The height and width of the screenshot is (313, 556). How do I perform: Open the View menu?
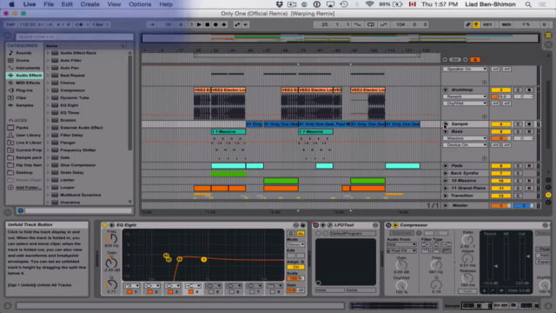[x=114, y=4]
